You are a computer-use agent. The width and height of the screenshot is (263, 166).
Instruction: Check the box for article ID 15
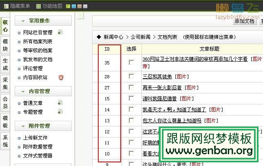[x=131, y=98]
